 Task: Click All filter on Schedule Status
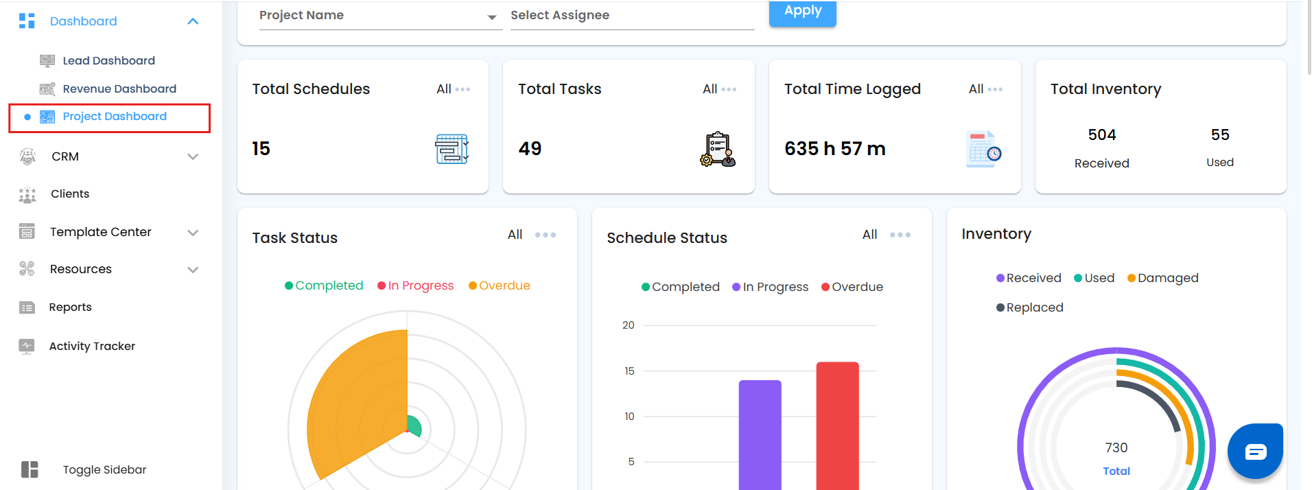870,235
